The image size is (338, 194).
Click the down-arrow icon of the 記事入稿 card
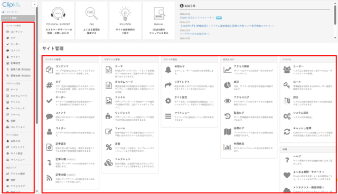[49, 163]
